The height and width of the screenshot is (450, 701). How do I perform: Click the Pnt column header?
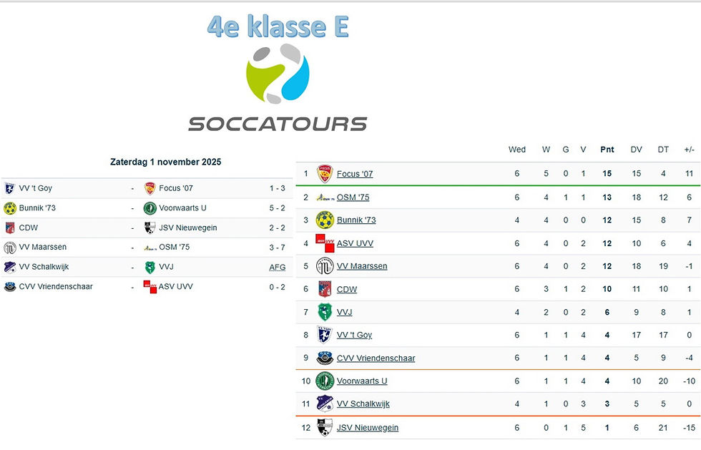(x=607, y=150)
